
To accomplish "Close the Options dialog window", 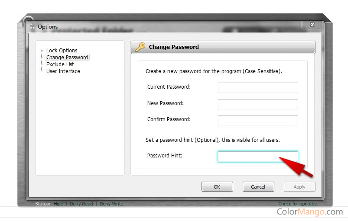I will coord(312,25).
